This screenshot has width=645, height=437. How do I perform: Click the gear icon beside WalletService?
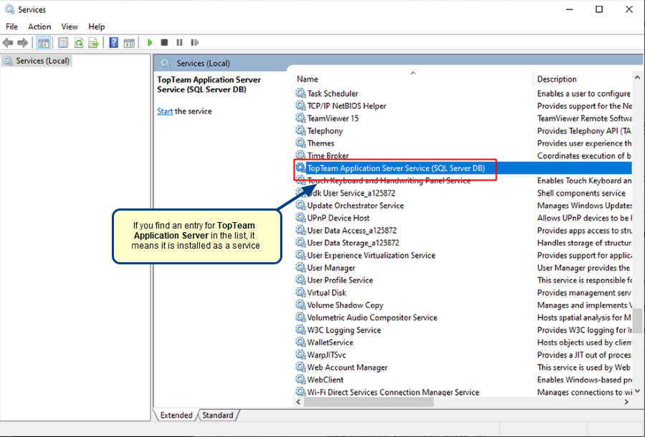pyautogui.click(x=301, y=342)
